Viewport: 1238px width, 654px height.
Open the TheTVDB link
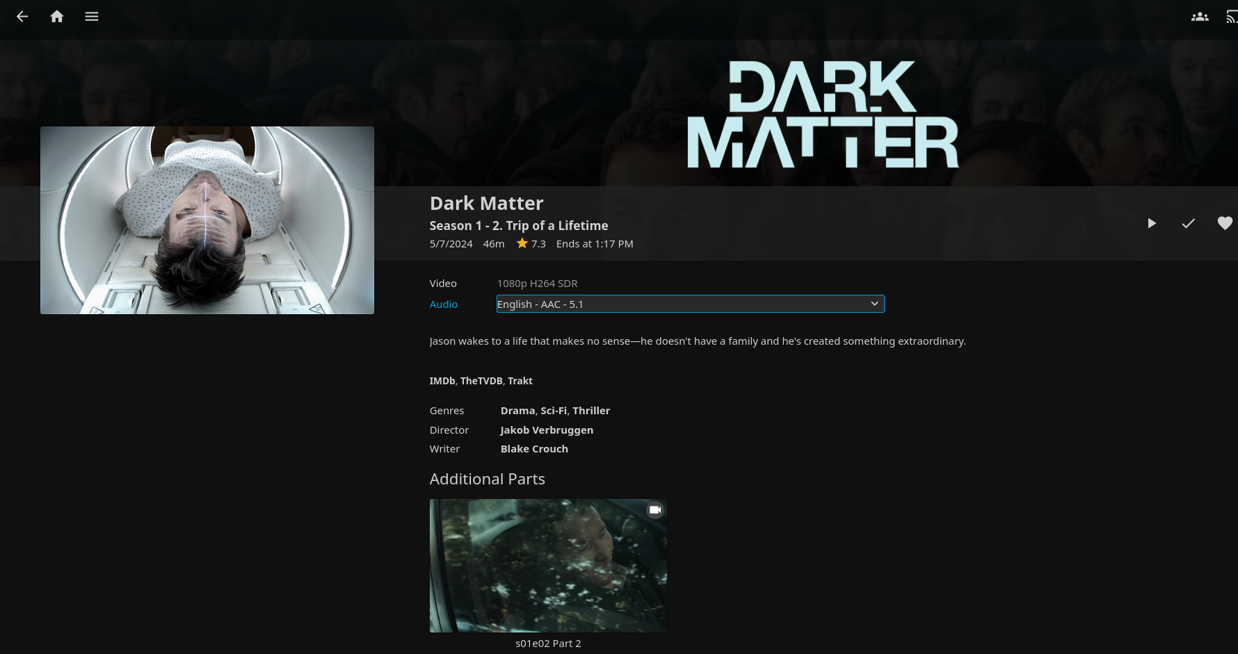tap(481, 381)
